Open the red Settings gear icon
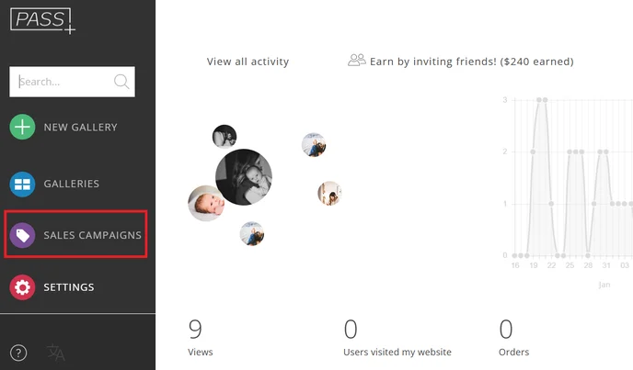The width and height of the screenshot is (633, 370). 22,287
